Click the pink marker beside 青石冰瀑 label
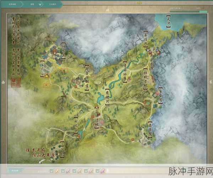213x178 pixels. 130,79
